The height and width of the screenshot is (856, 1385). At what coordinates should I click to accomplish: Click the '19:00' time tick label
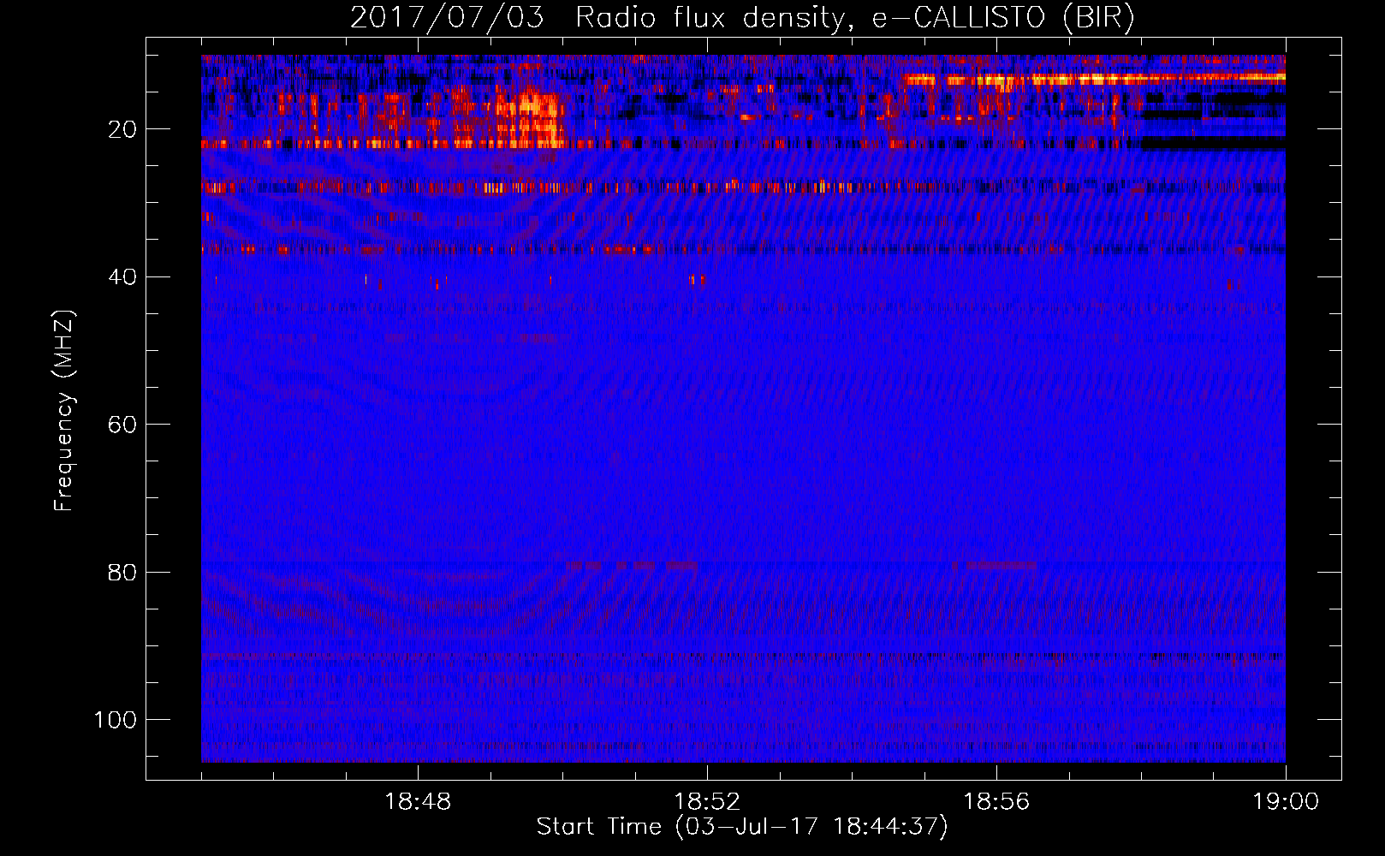[1286, 802]
